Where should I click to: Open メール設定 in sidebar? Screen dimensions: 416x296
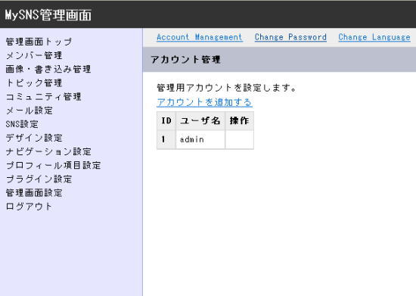(29, 111)
